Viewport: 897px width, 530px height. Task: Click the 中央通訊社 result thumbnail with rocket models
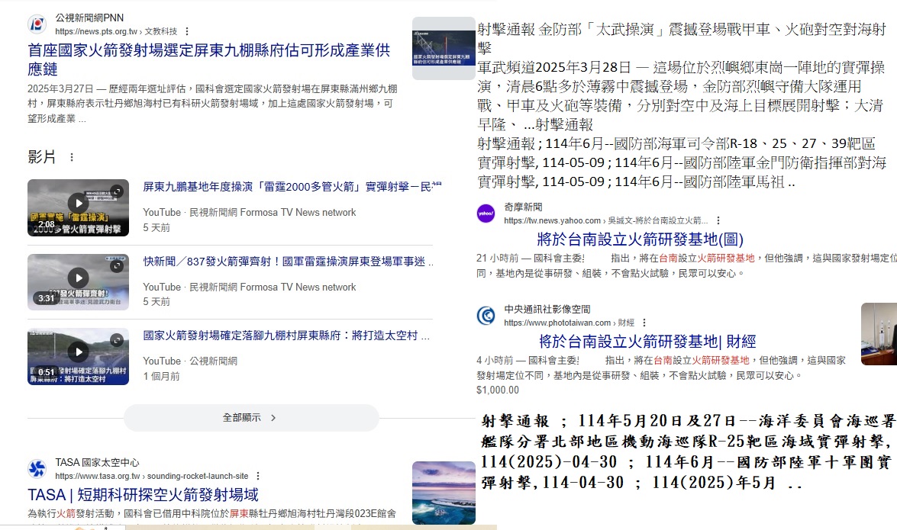click(879, 334)
